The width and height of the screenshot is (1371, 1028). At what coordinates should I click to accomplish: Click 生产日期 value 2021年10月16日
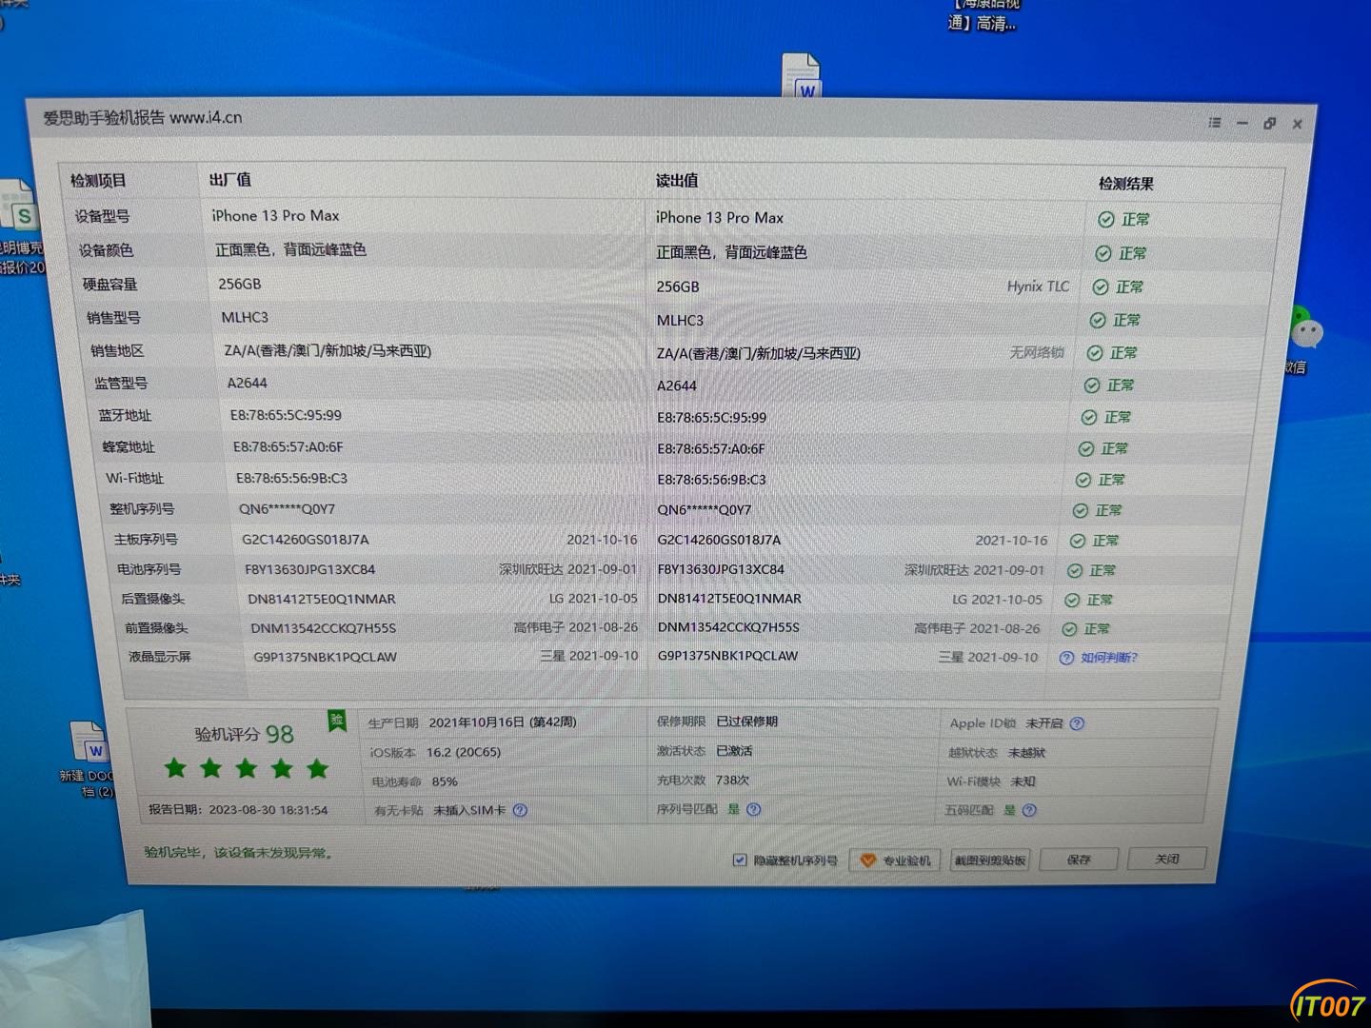476,722
